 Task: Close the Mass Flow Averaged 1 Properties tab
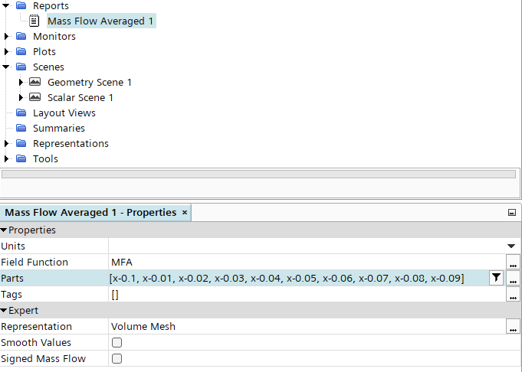[x=185, y=212]
